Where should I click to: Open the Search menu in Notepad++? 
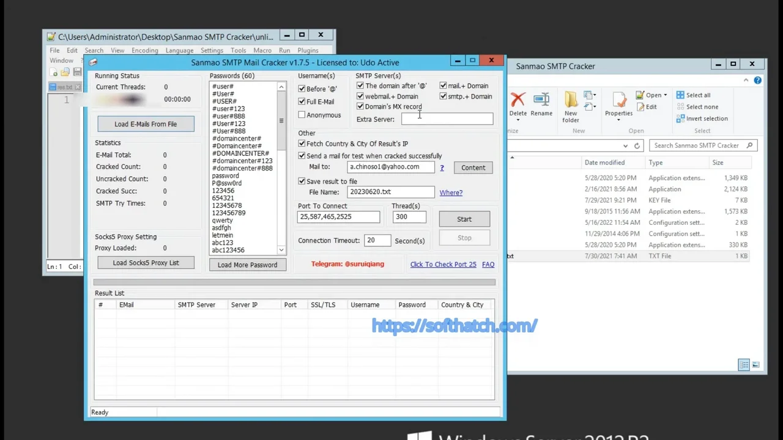click(x=94, y=50)
